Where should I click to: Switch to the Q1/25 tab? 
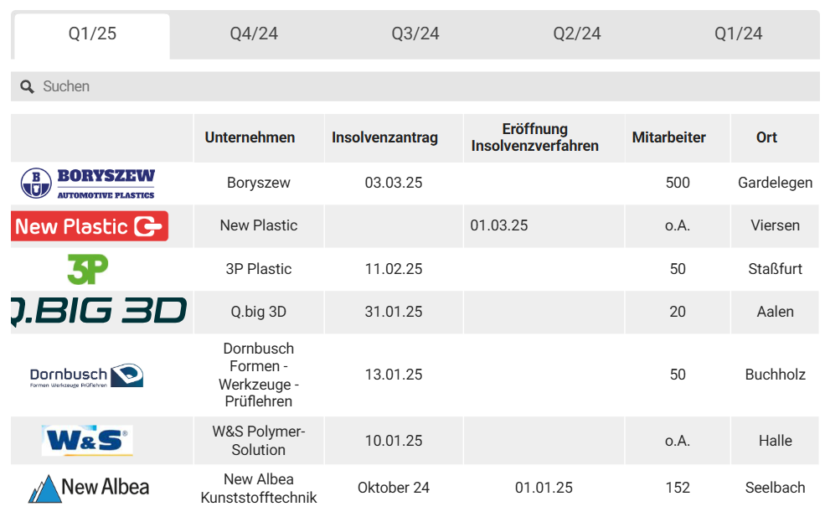pos(92,34)
